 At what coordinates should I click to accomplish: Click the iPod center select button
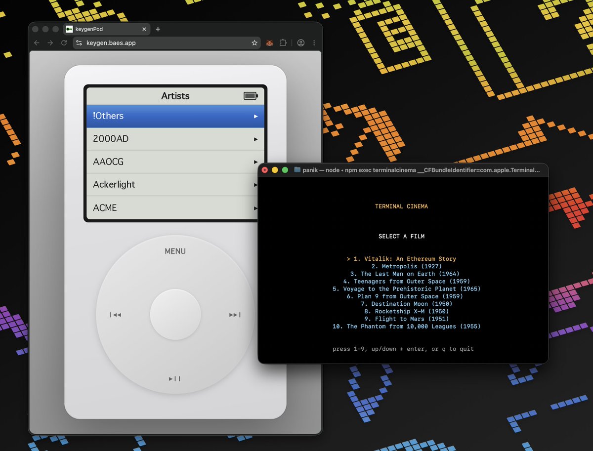point(175,315)
